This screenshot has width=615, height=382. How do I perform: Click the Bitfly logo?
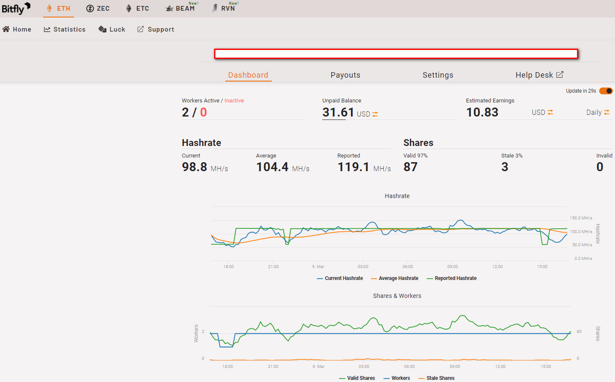(x=16, y=8)
